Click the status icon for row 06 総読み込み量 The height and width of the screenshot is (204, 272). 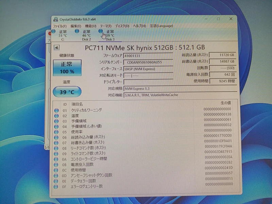(56, 137)
